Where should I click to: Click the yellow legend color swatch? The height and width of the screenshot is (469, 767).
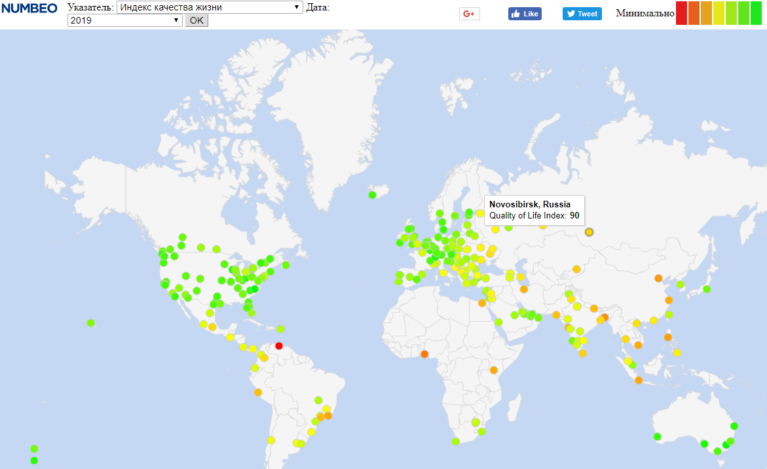719,13
